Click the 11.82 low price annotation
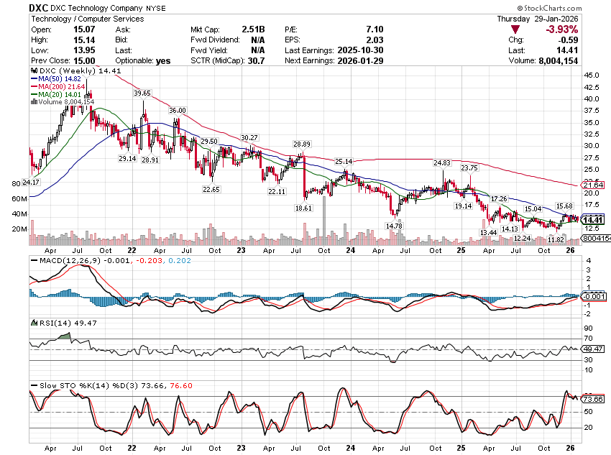The image size is (611, 455). pyautogui.click(x=556, y=239)
